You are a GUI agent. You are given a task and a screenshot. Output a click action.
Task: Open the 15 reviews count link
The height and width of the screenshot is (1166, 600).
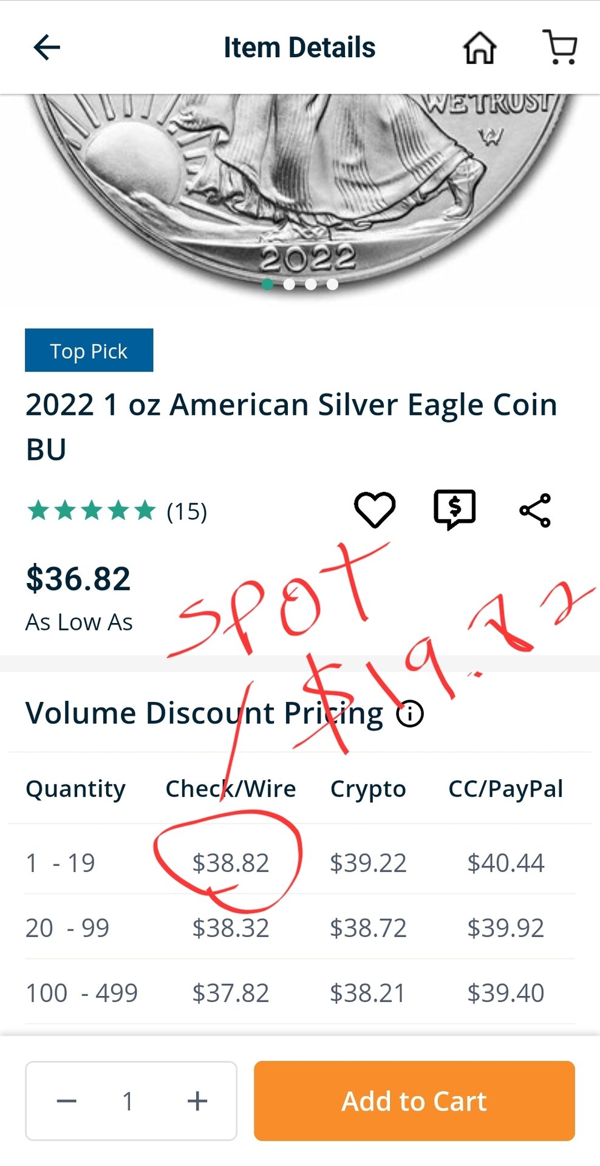187,511
